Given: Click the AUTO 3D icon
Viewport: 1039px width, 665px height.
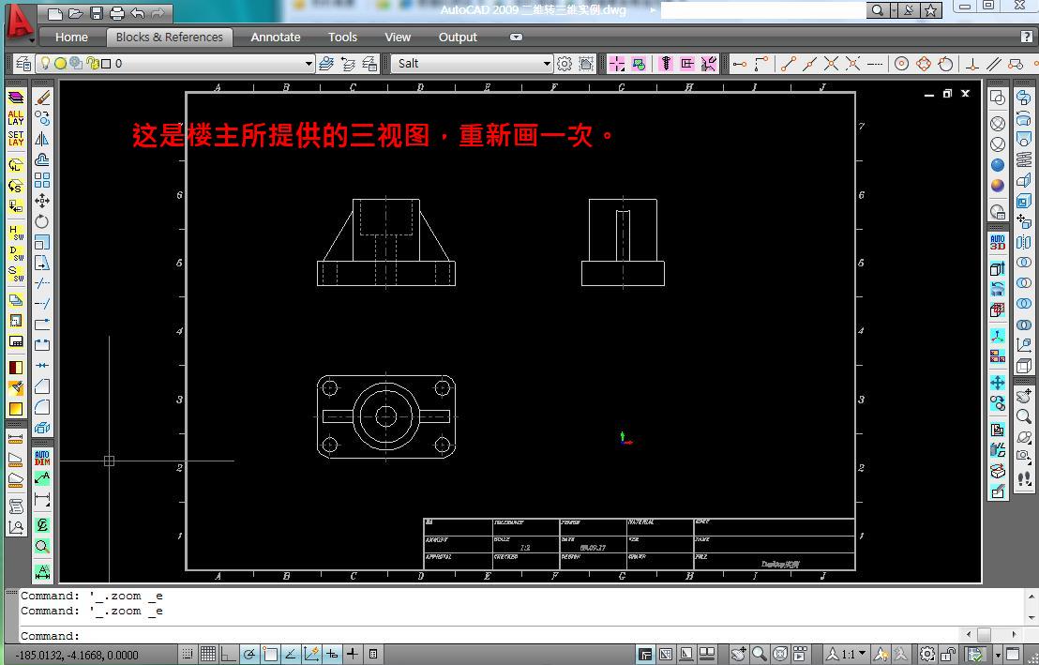Looking at the screenshot, I should [x=997, y=243].
